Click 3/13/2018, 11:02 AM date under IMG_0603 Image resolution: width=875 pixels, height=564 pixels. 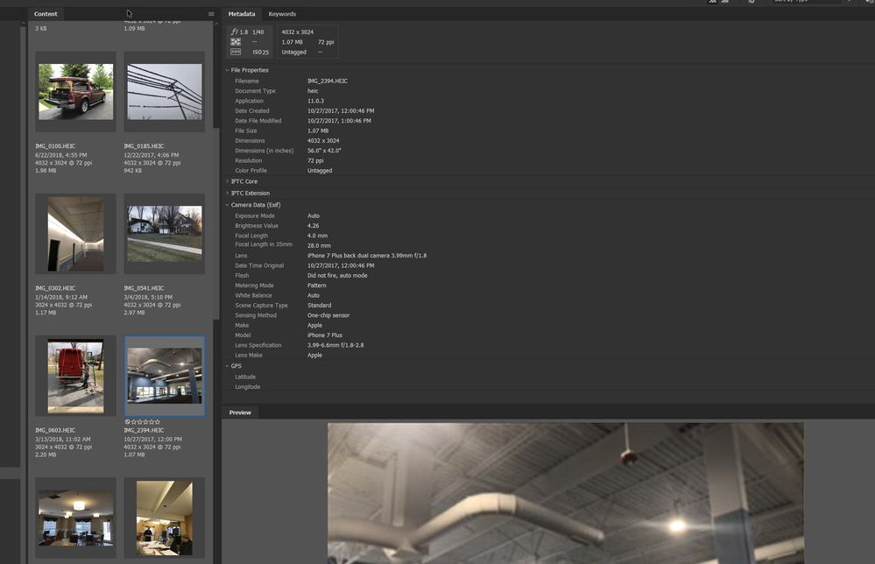click(x=62, y=439)
